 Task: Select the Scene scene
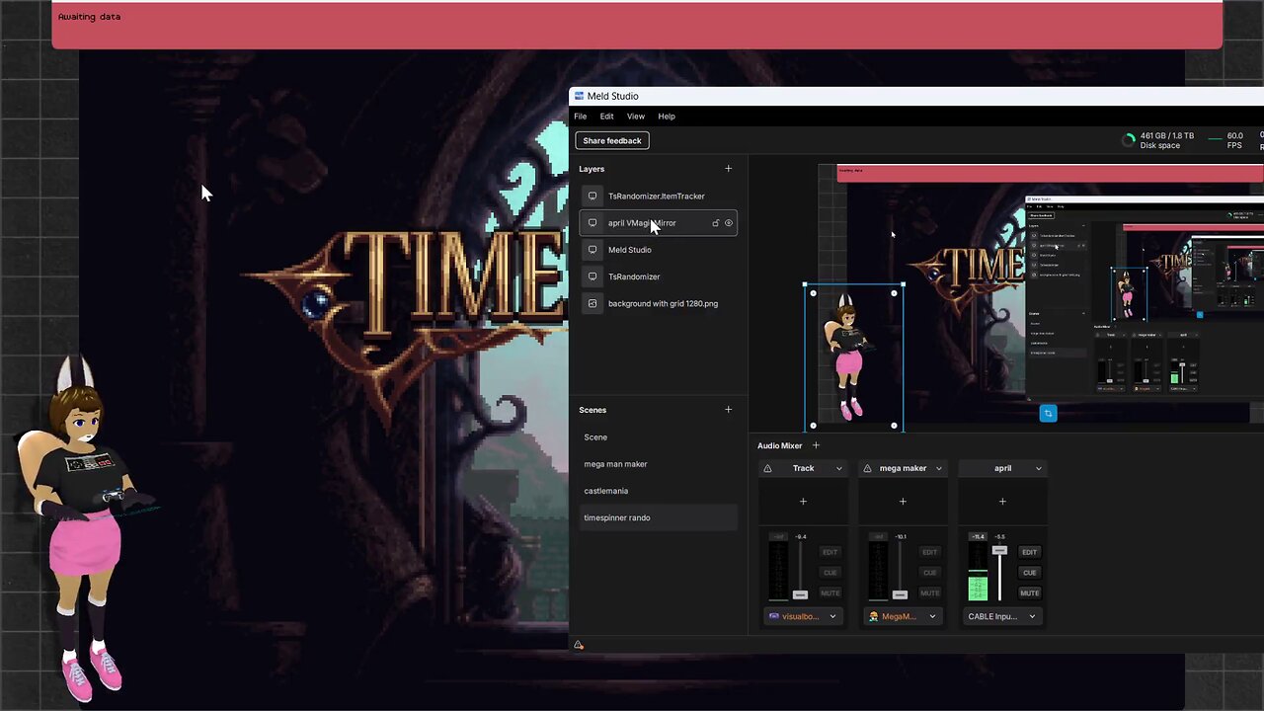click(658, 437)
